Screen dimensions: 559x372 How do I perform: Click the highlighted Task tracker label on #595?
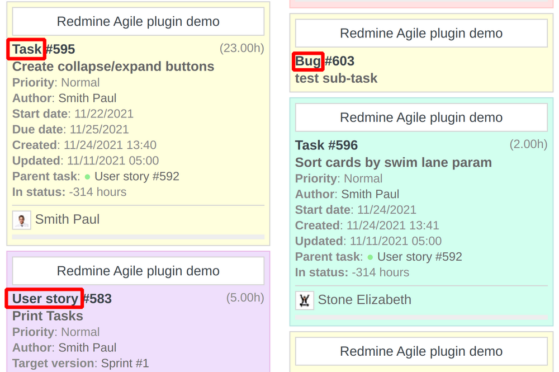point(26,49)
